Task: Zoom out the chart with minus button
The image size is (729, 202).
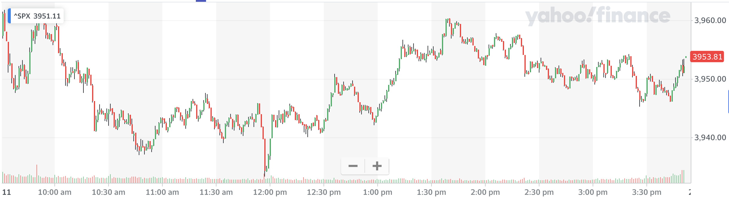Action: pyautogui.click(x=353, y=166)
